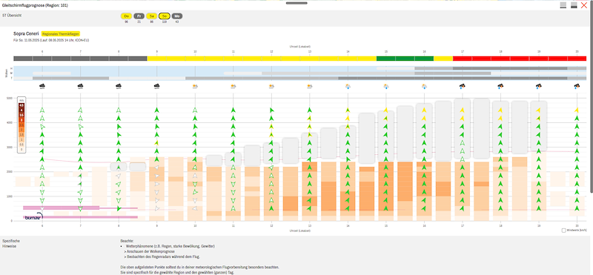Click the overcast cloud icon at hour 9

tap(156, 86)
